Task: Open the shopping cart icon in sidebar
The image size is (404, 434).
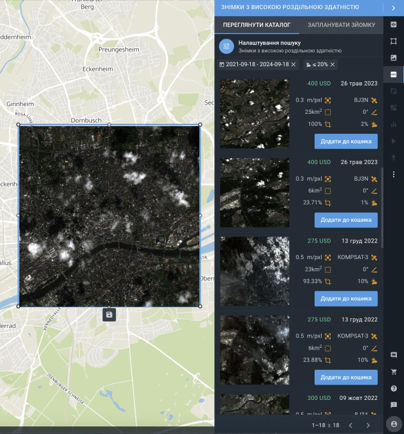Action: coord(394,372)
